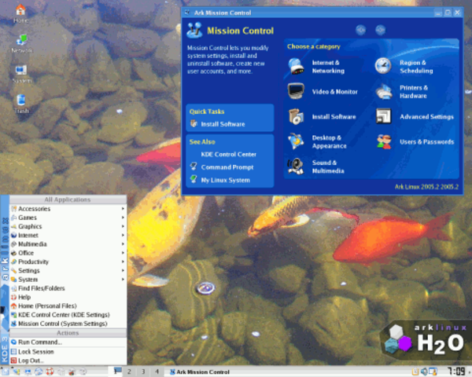Screen dimensions: 472x377
Task: Open the Advanced Settings icon
Action: point(384,116)
